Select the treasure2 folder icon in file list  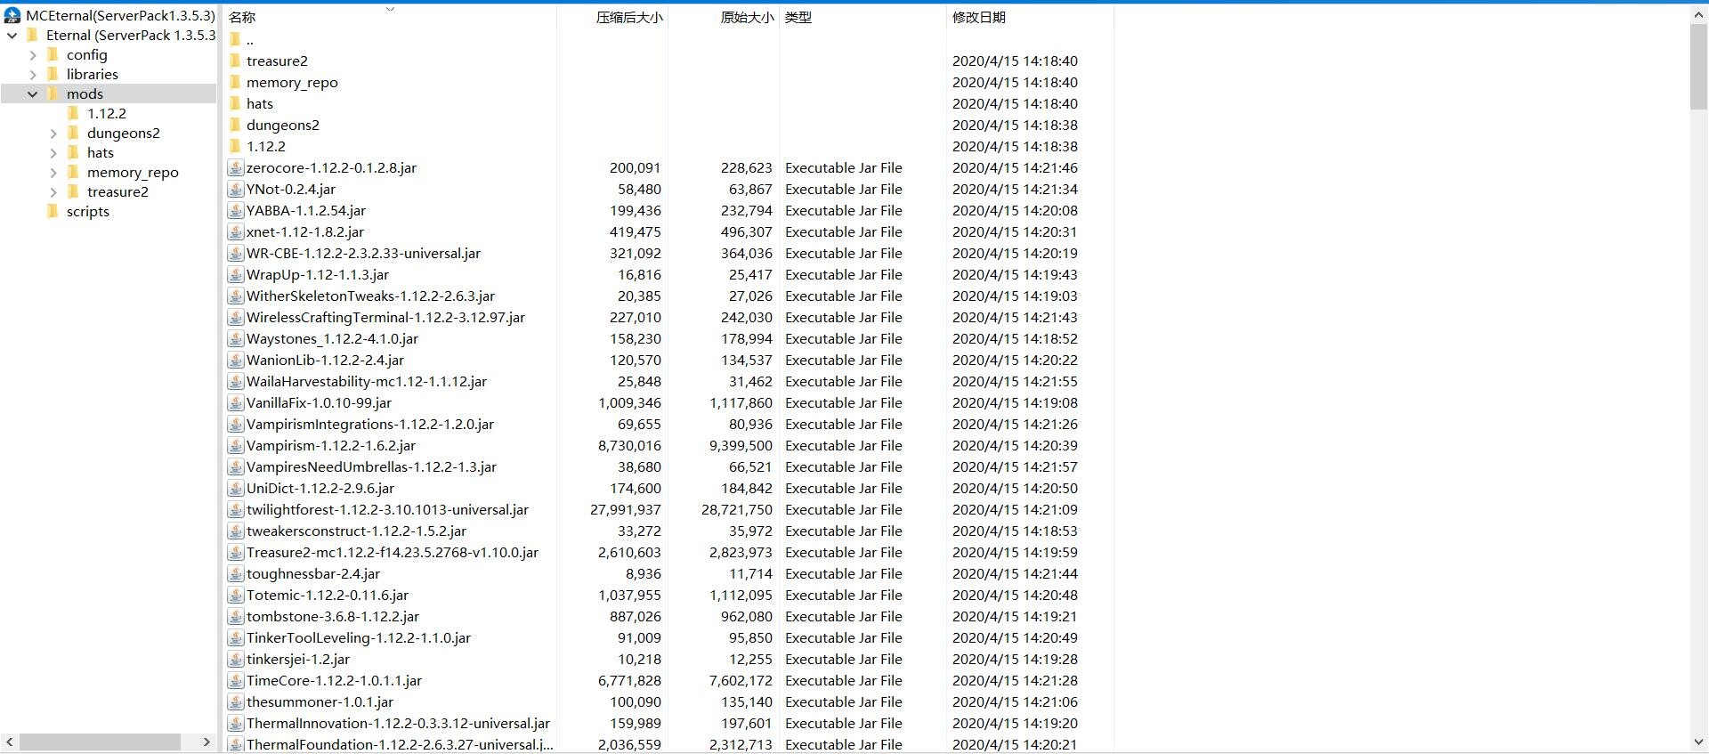235,61
